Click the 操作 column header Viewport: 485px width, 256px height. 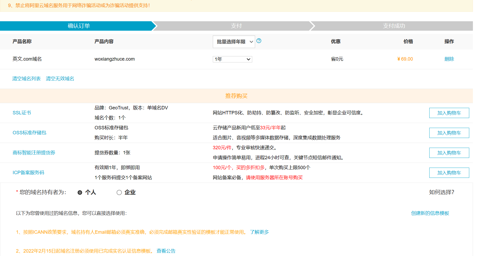449,41
